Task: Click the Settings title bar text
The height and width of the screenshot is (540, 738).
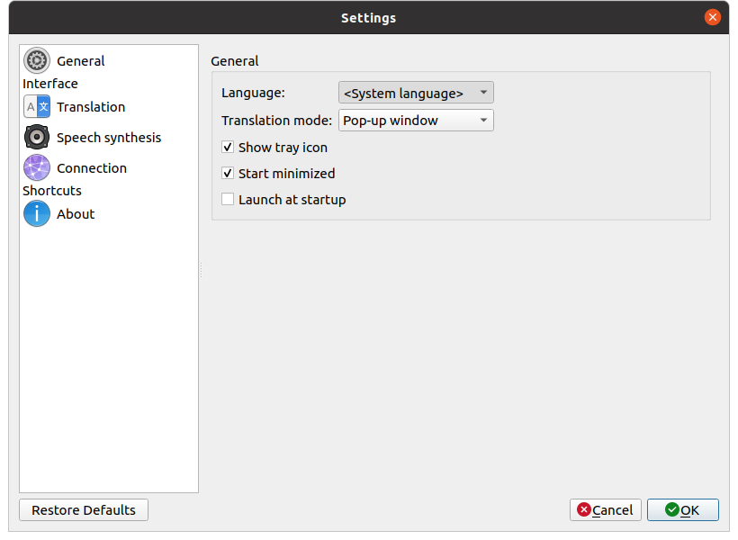Action: pyautogui.click(x=368, y=18)
